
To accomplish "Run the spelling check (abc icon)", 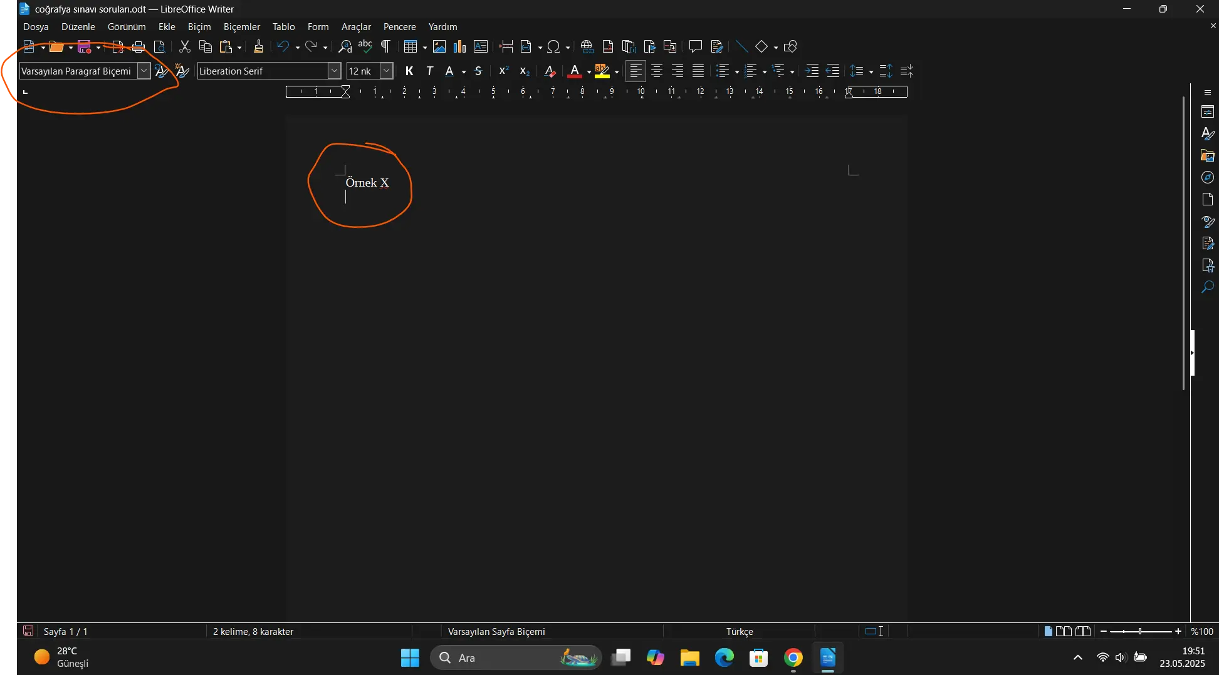I will 365,46.
